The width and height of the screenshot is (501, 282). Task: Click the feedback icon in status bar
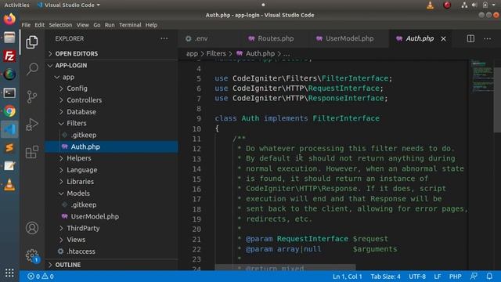(x=474, y=277)
